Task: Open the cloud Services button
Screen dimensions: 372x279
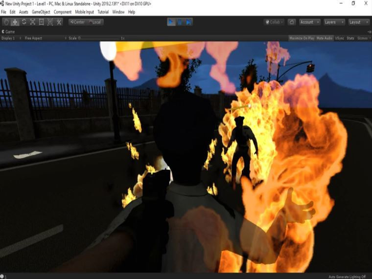Action: coord(292,22)
